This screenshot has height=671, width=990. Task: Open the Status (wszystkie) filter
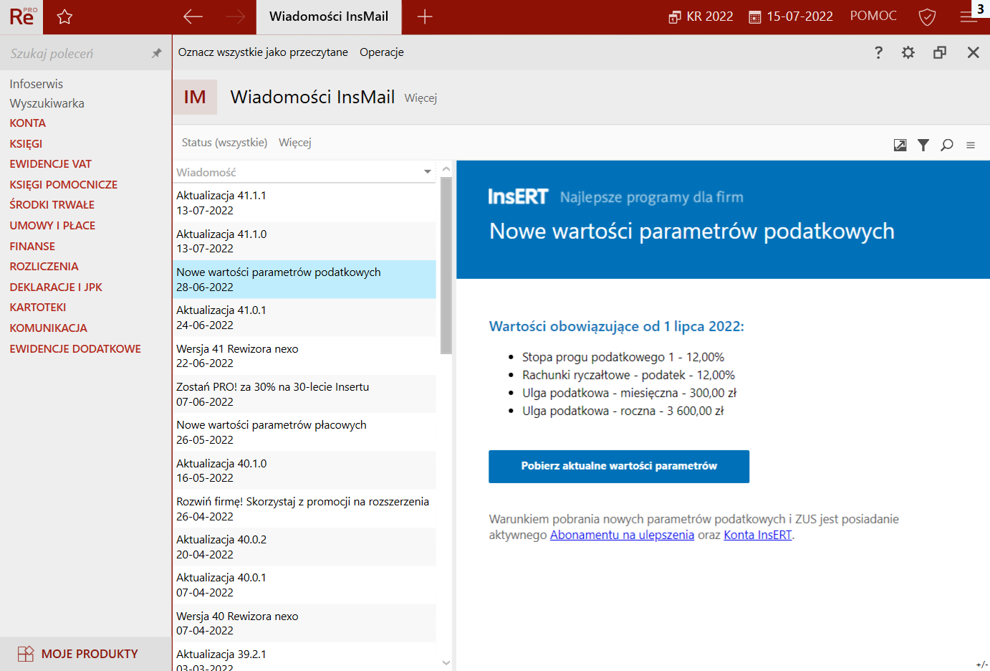224,143
